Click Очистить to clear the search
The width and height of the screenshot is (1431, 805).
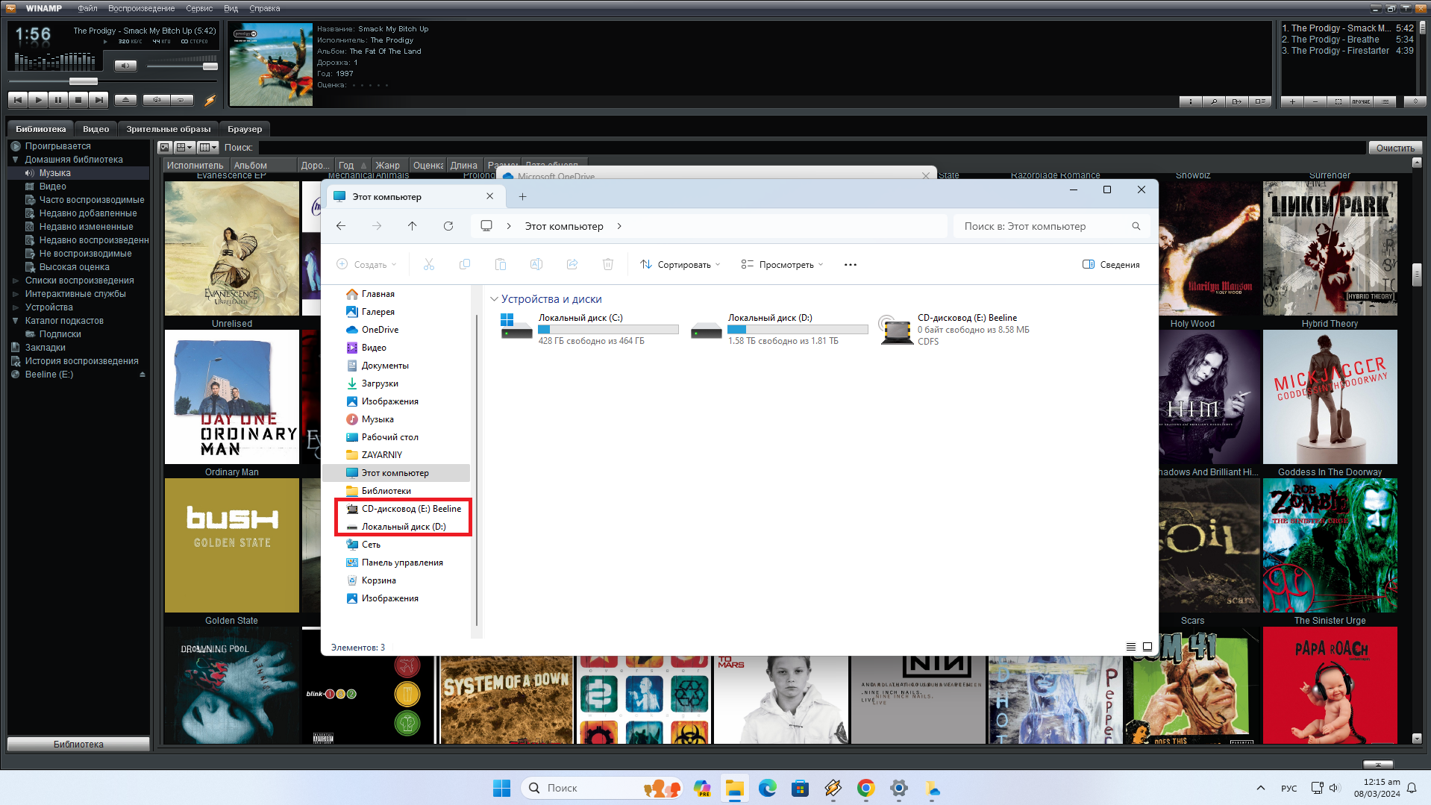coord(1395,148)
